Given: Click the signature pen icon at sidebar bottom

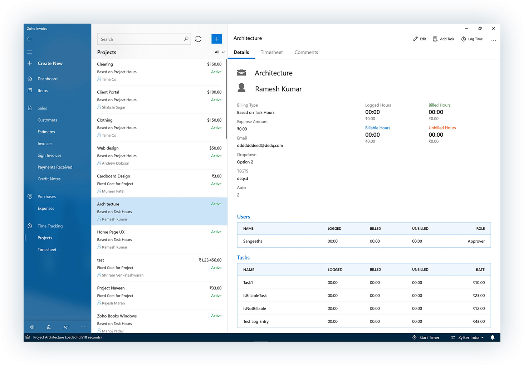Looking at the screenshot, I should point(49,327).
